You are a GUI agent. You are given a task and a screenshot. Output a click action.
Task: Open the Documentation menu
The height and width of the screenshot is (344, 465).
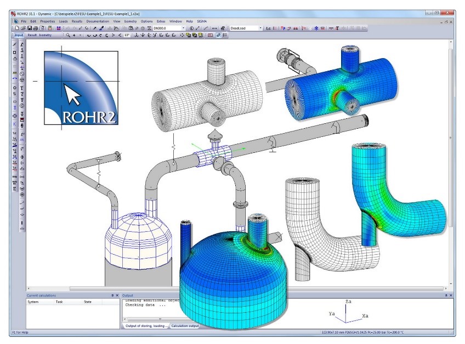tap(98, 21)
